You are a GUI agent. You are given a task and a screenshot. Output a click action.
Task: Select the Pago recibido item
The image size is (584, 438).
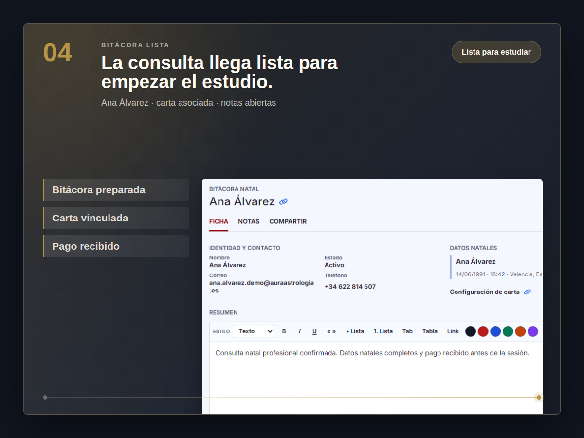pos(116,246)
